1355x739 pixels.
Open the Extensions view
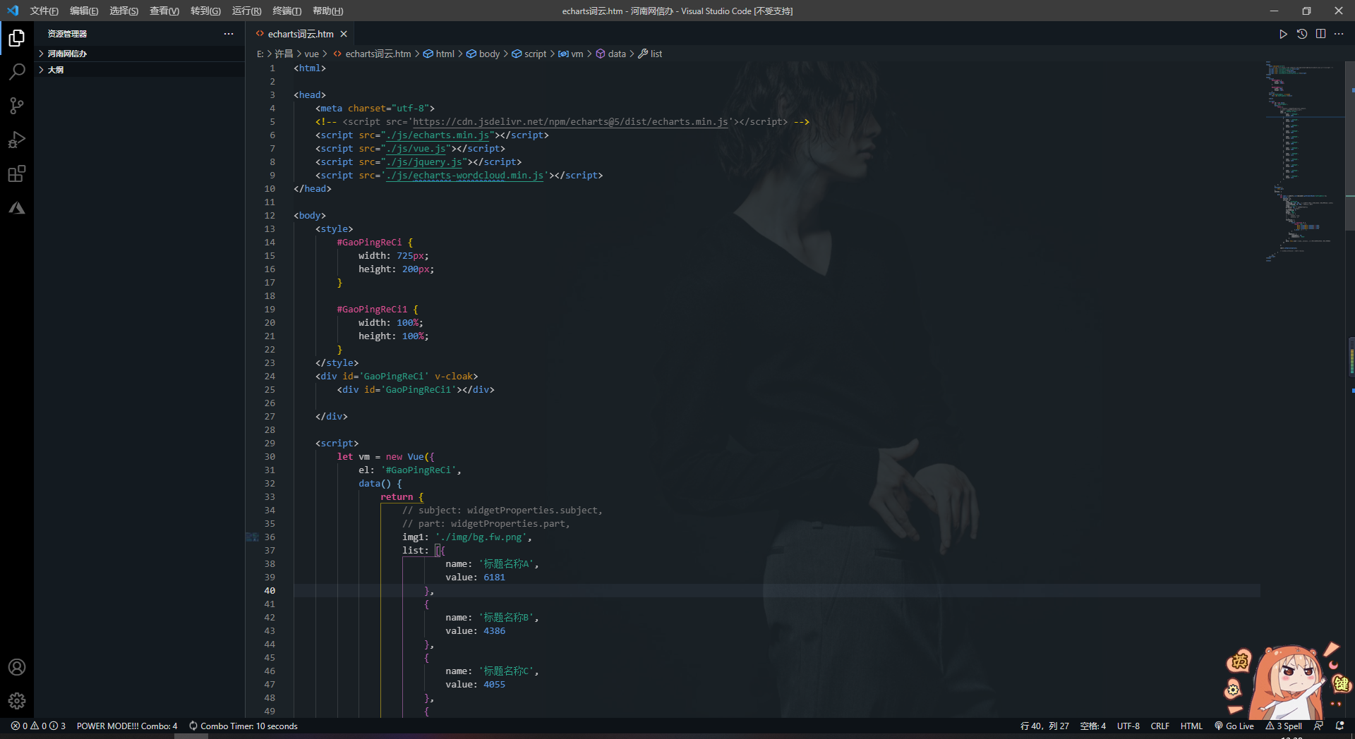tap(17, 173)
